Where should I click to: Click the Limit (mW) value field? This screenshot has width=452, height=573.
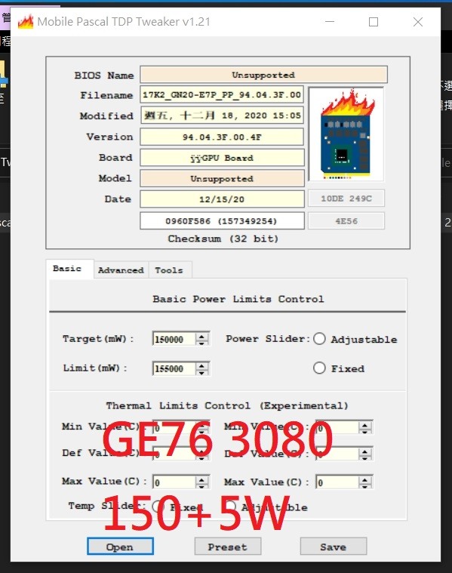[174, 368]
